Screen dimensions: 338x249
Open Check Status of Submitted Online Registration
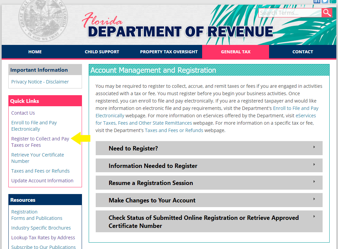209,221
